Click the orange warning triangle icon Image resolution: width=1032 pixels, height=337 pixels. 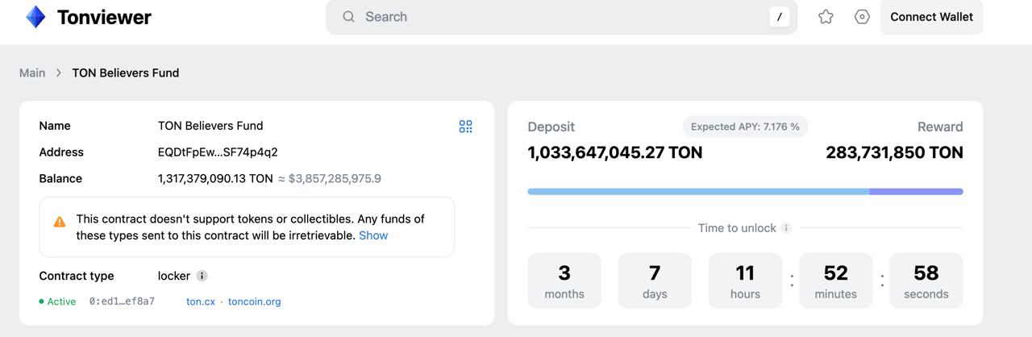coord(60,222)
